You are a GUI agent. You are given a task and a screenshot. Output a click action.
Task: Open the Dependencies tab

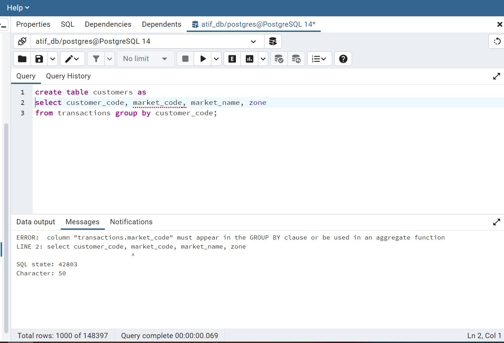[x=108, y=24]
